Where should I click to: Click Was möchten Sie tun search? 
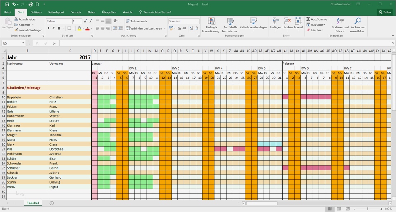pyautogui.click(x=156, y=12)
